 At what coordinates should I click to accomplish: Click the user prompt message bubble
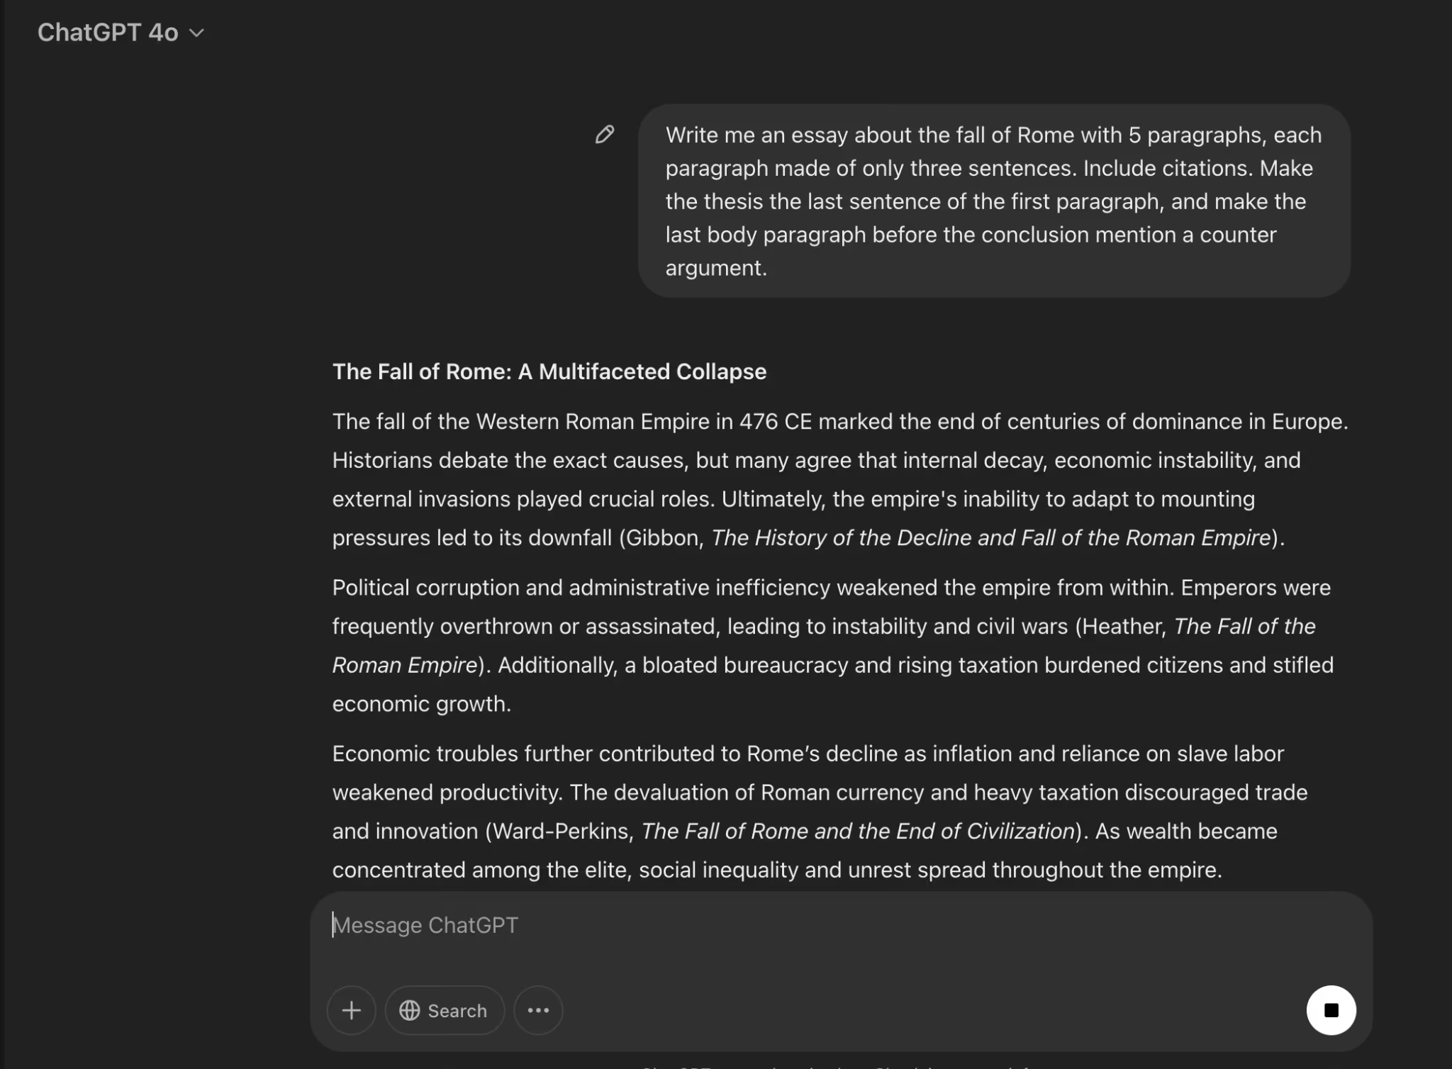993,201
